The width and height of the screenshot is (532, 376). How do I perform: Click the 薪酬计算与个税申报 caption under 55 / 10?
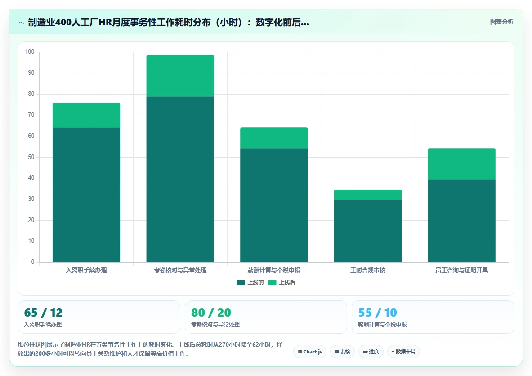point(382,324)
